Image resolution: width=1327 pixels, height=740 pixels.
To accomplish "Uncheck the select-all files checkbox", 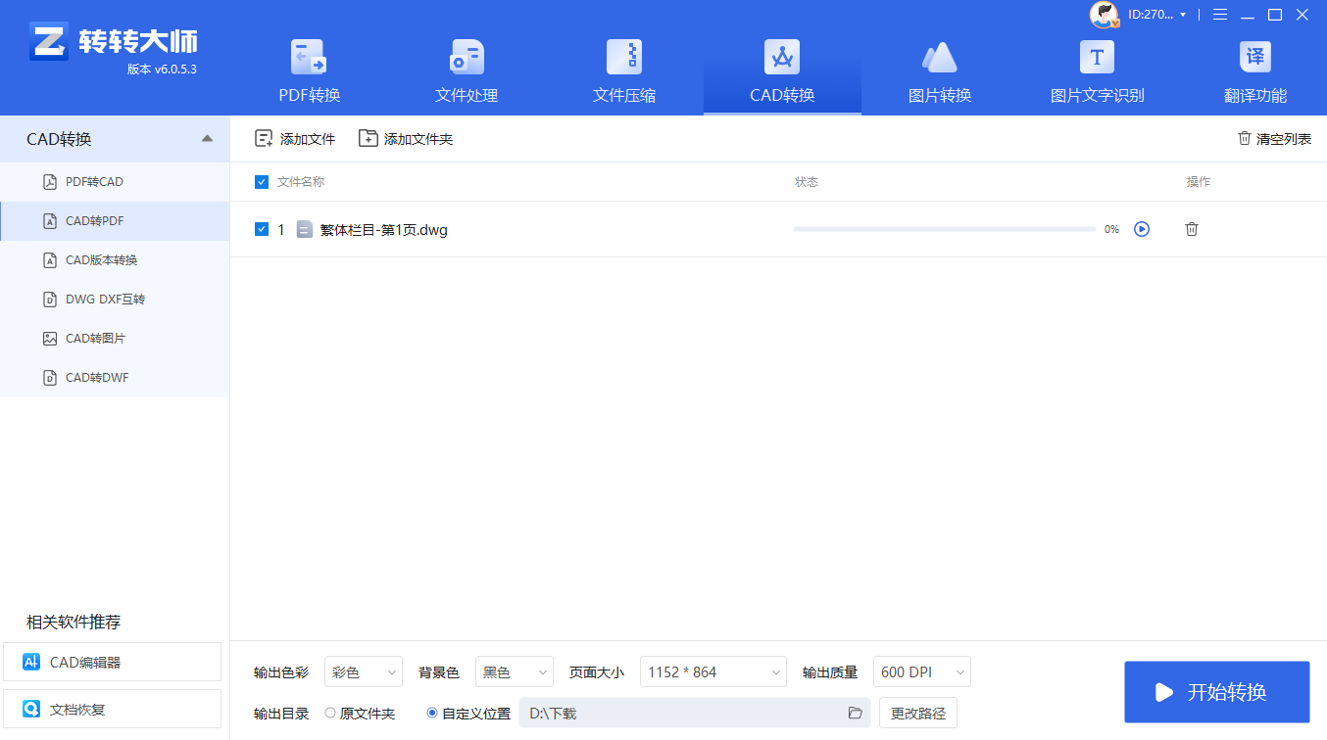I will (x=263, y=182).
